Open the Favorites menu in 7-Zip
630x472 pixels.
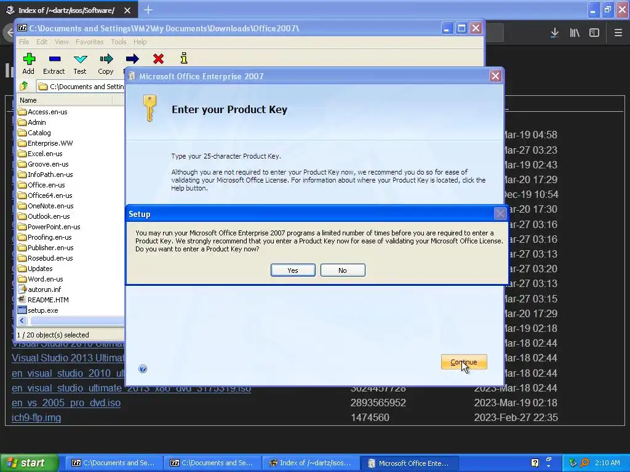pyautogui.click(x=90, y=42)
